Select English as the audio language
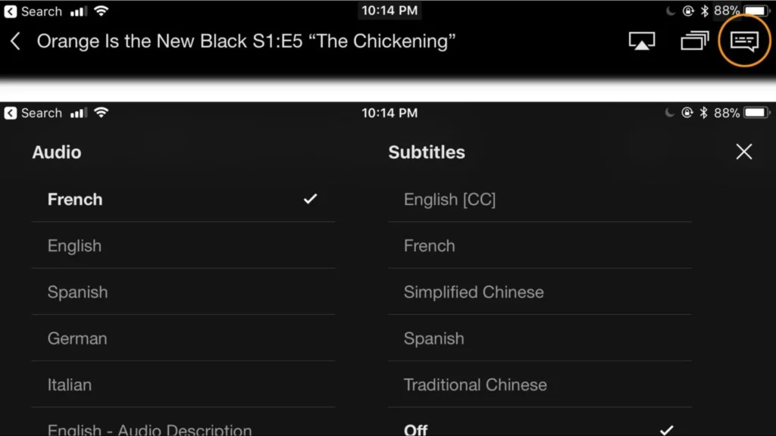 pos(74,245)
